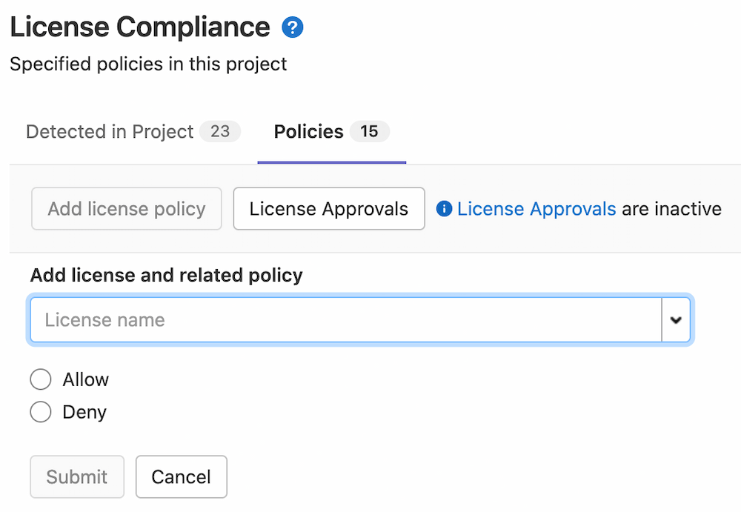
Task: Click inside the License name input field
Action: coord(296,319)
